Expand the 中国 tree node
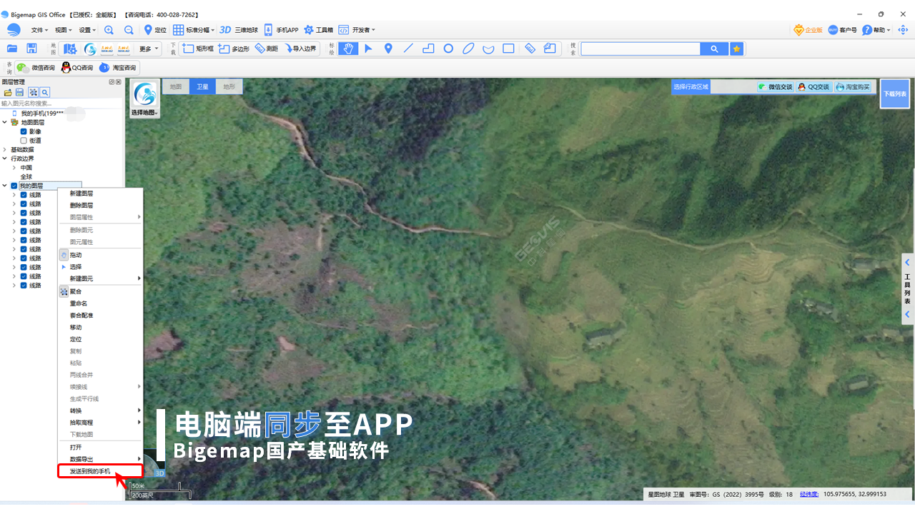 point(14,167)
